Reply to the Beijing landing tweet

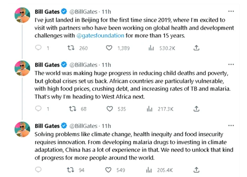point(38,48)
